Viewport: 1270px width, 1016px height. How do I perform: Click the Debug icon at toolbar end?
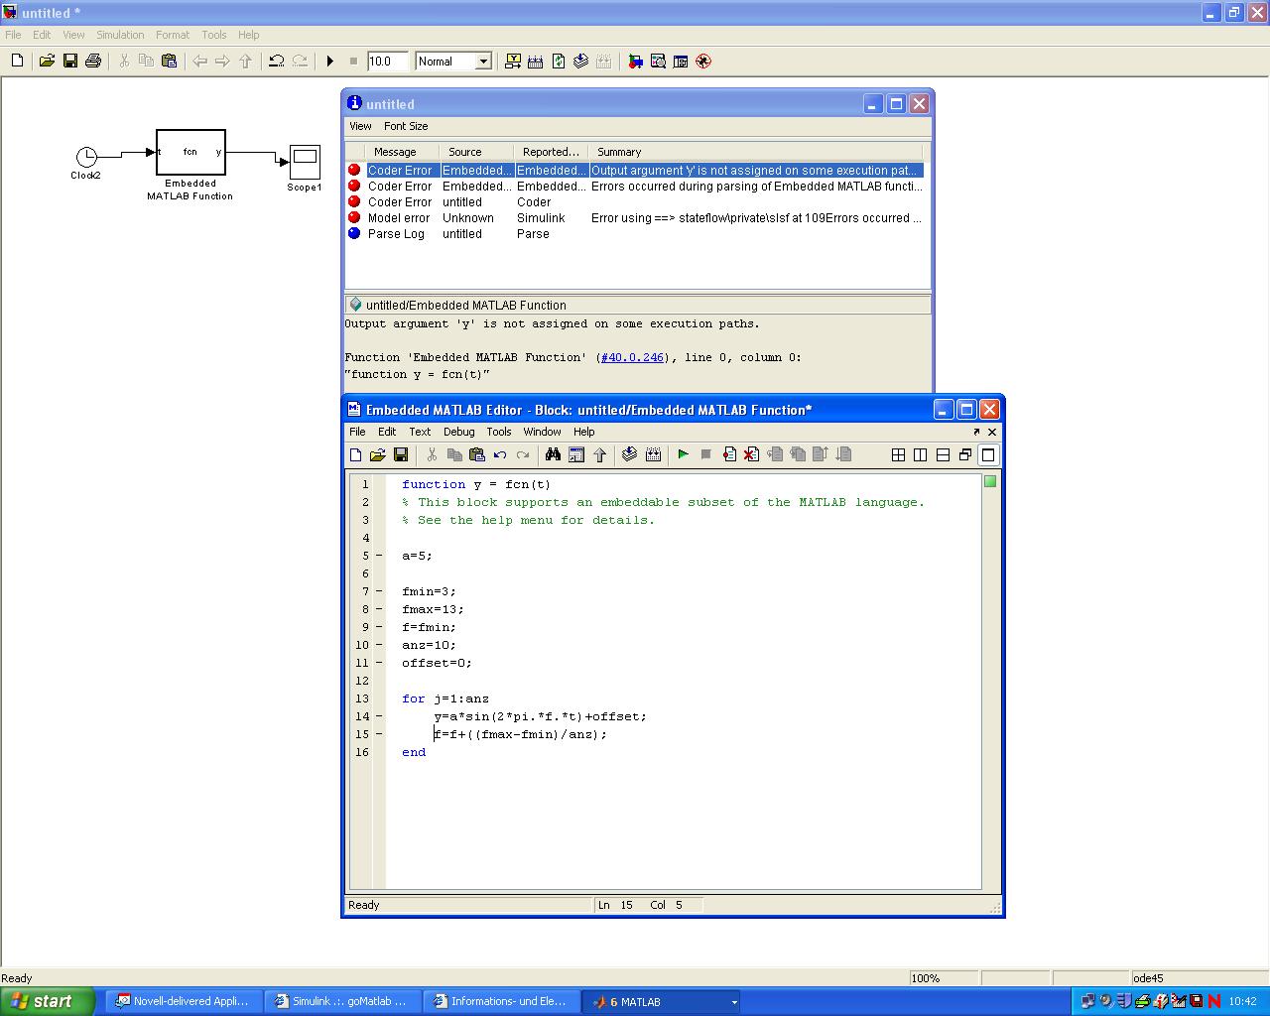pyautogui.click(x=703, y=62)
